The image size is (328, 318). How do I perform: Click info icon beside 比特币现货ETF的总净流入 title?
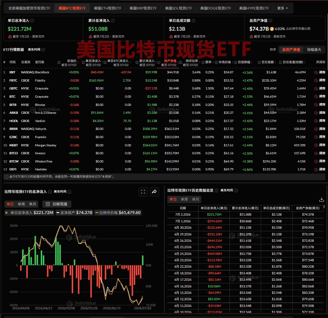click(50, 192)
